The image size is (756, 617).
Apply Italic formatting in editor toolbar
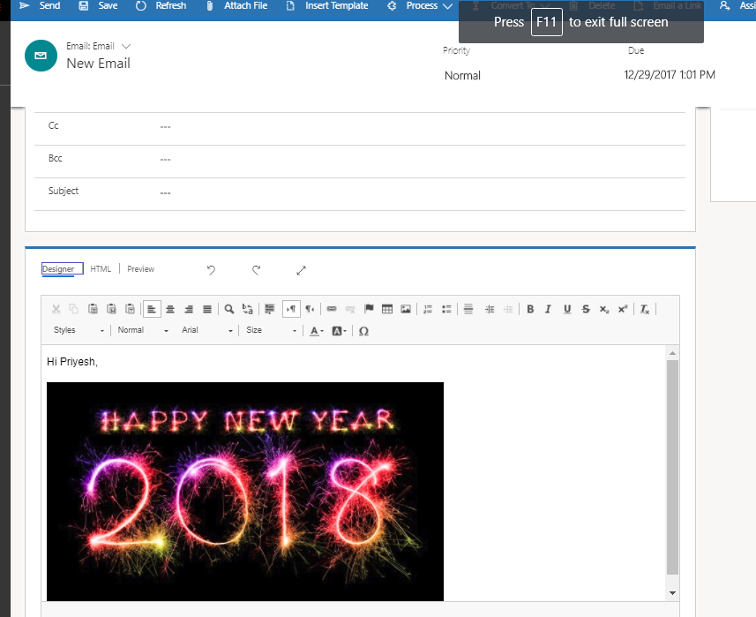coord(548,309)
